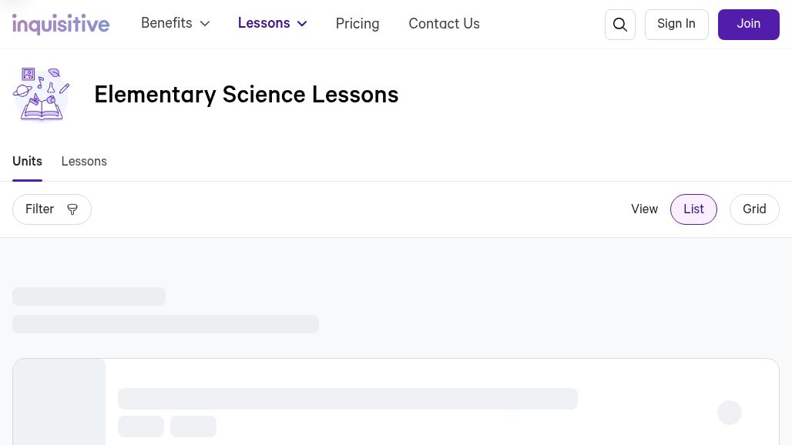
Task: Click the Benefits chevron arrow
Action: pos(205,24)
